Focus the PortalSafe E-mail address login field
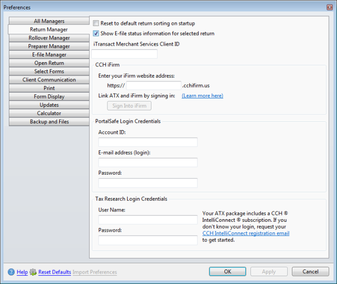The height and width of the screenshot is (284, 337). coord(148,163)
